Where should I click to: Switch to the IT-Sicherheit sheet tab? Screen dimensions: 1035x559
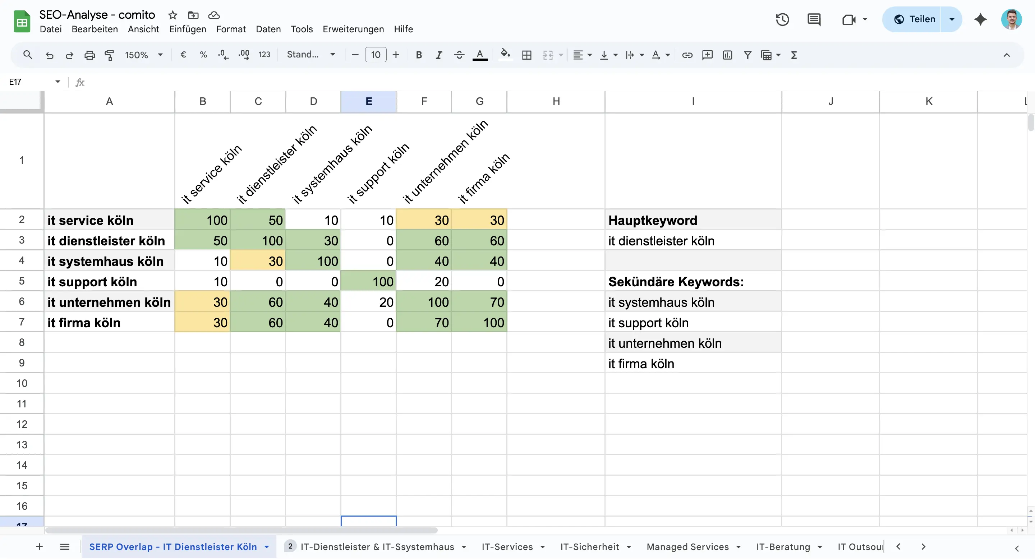(x=589, y=546)
